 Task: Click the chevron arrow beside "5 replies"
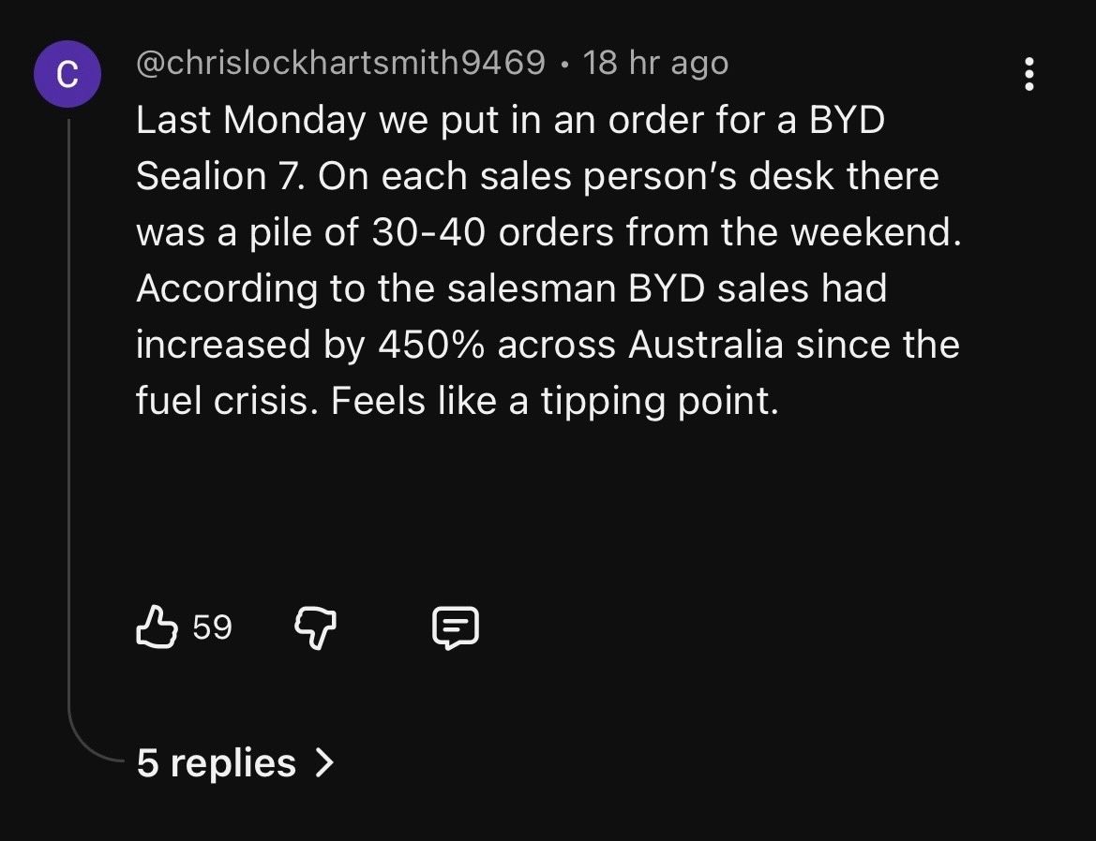[x=324, y=763]
